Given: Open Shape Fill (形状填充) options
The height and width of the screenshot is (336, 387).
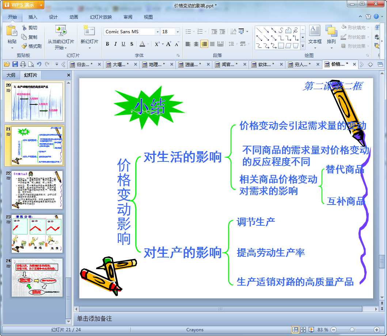Looking at the screenshot, I should [355, 28].
